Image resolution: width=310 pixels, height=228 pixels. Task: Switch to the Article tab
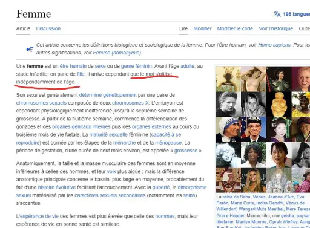pyautogui.click(x=23, y=28)
